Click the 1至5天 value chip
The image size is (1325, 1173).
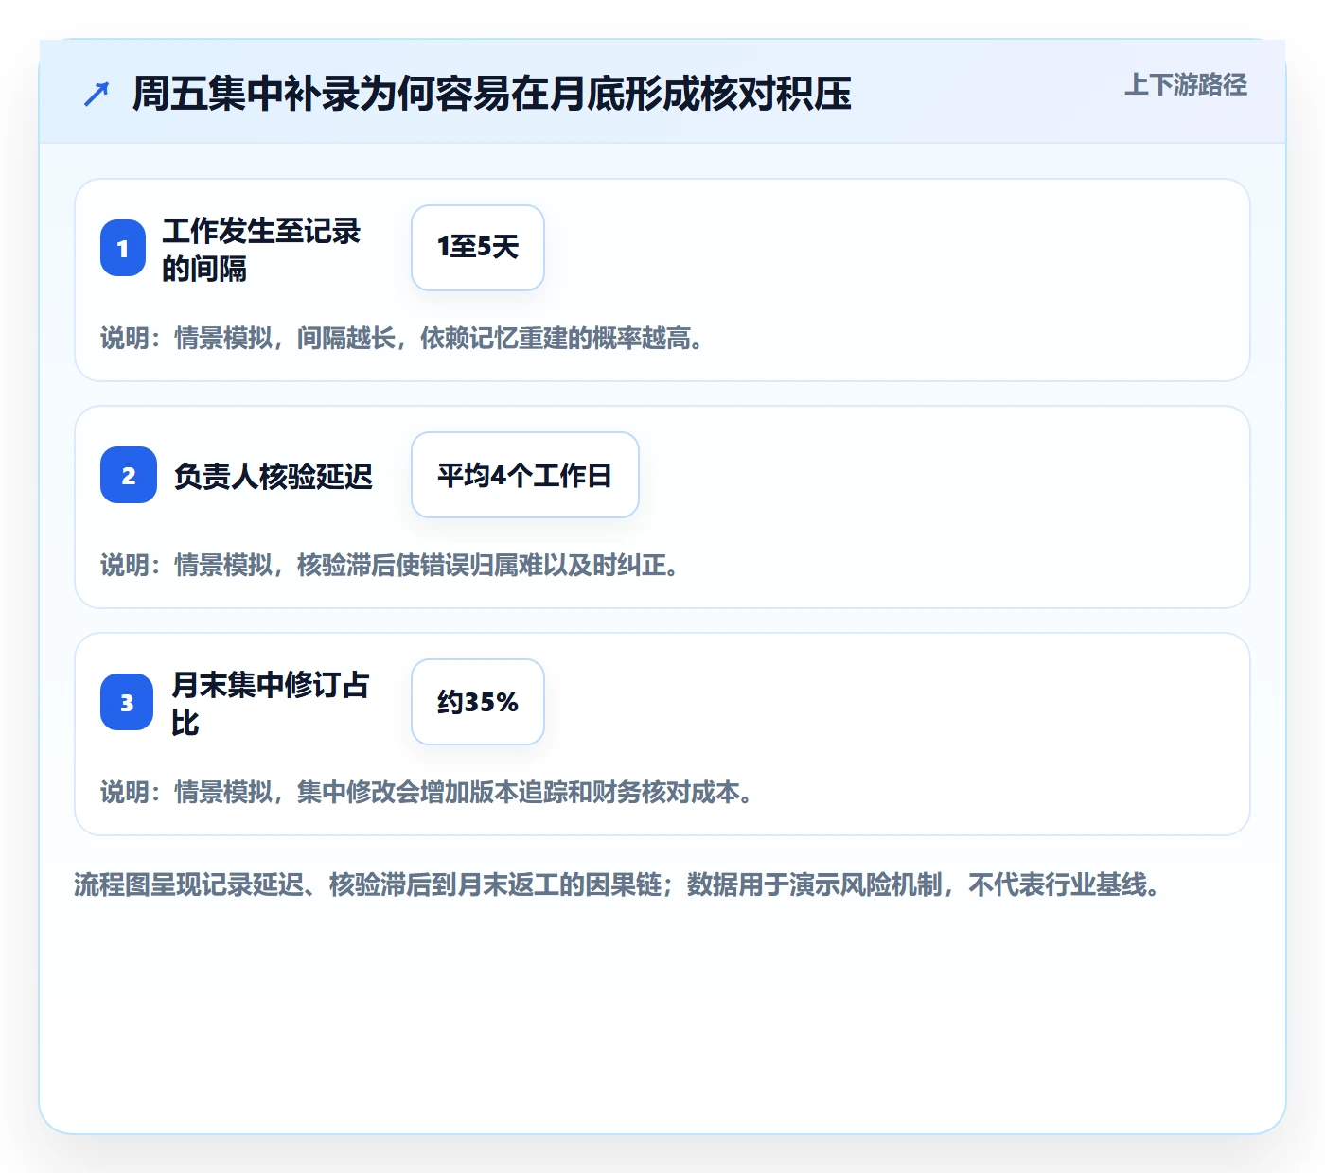click(478, 248)
